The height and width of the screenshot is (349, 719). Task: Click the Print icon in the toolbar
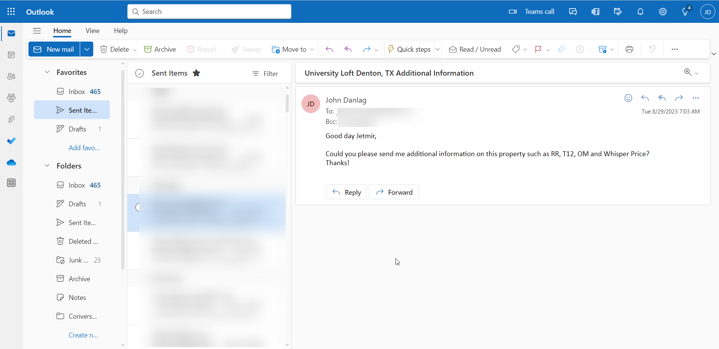pos(629,49)
